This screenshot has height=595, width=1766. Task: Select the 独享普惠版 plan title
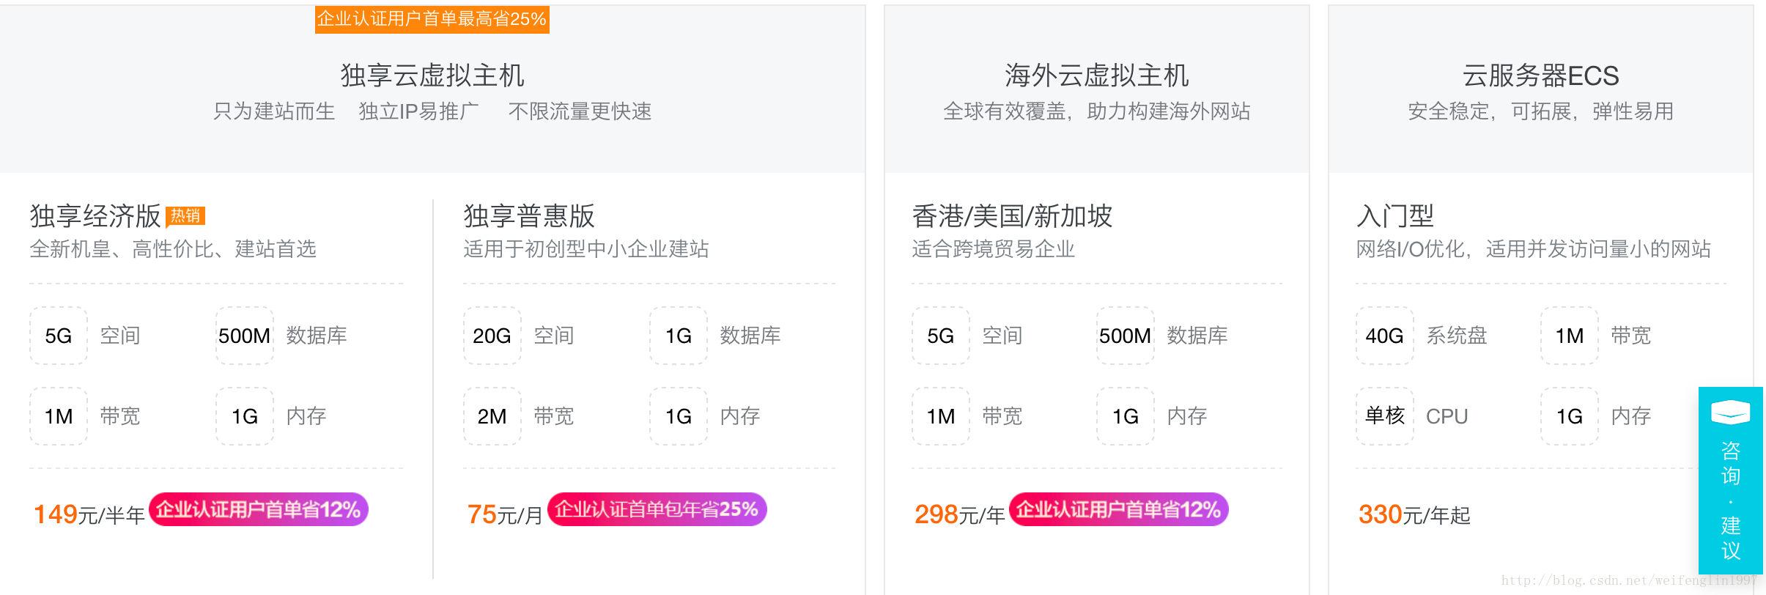(x=529, y=216)
